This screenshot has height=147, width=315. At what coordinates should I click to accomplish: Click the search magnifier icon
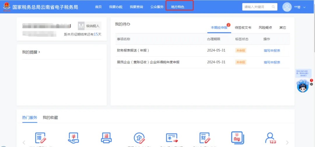coord(273,7)
